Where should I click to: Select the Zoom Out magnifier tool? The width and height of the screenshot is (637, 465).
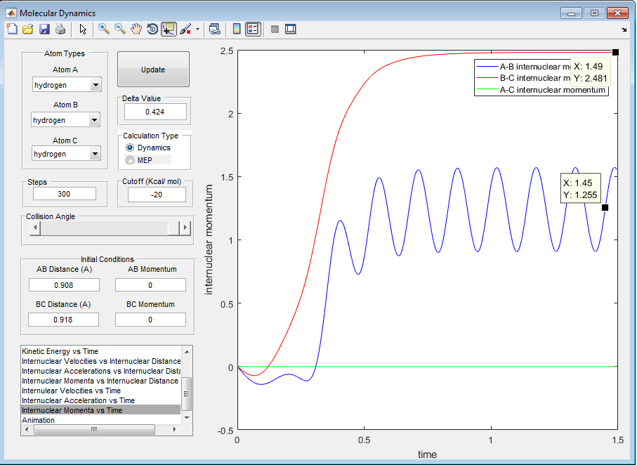[x=120, y=30]
